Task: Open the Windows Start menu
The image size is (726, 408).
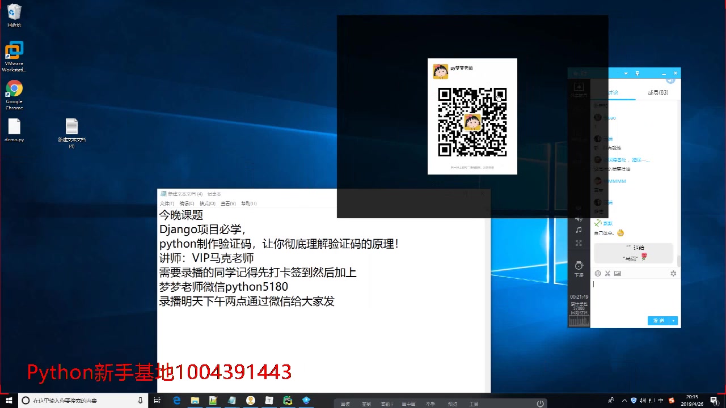Action: (x=9, y=401)
